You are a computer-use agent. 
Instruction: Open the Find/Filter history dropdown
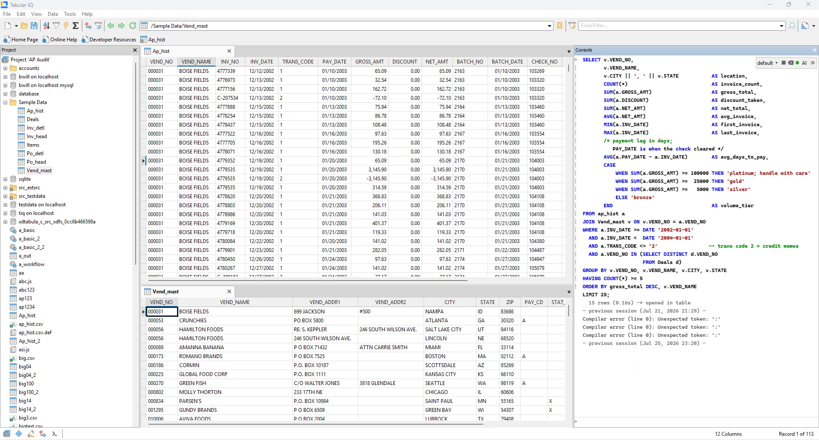tap(781, 26)
